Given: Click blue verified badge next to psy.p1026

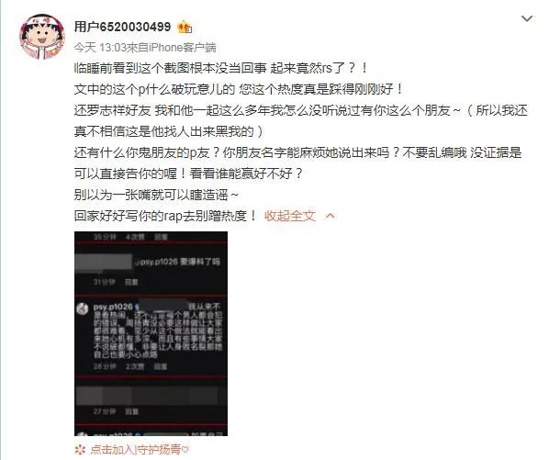Looking at the screenshot, I should (x=137, y=307).
